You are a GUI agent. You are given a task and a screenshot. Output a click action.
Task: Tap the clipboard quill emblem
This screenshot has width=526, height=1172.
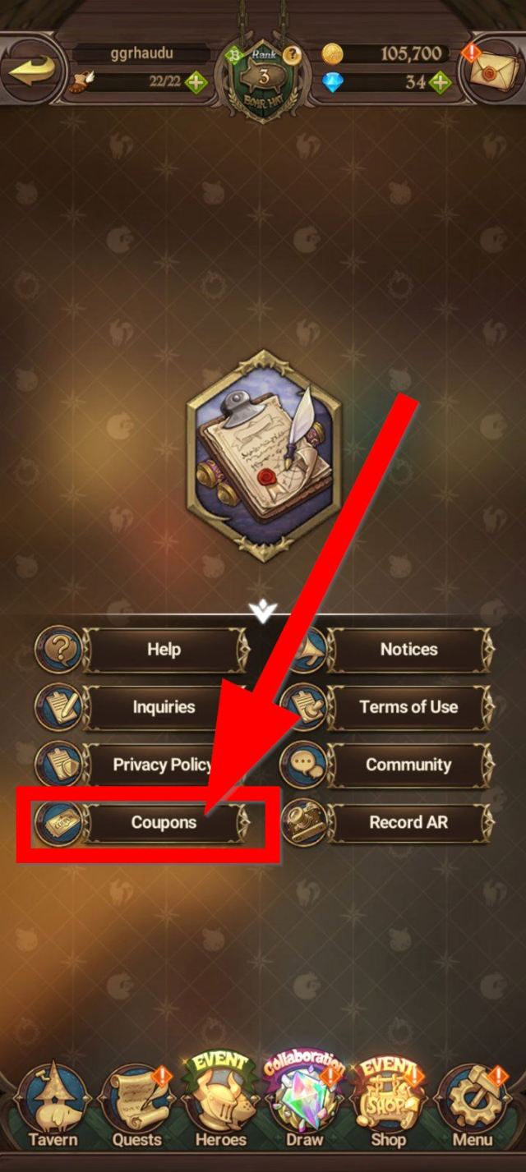pos(263,456)
